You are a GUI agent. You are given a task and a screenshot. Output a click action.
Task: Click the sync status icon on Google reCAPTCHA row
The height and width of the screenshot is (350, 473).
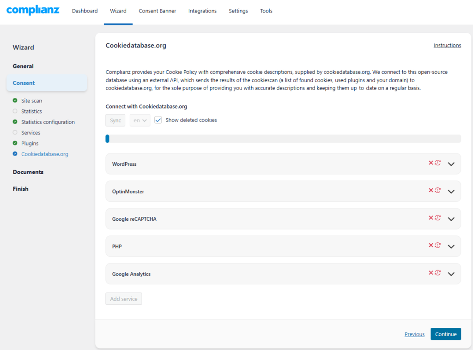click(x=438, y=217)
